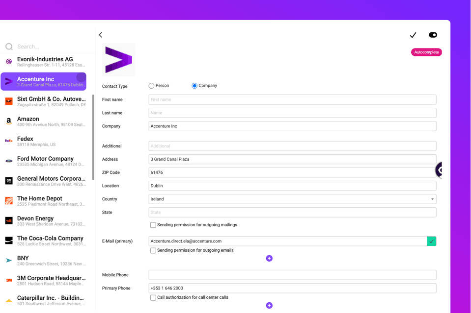The image size is (471, 313).
Task: Click the dark round widget at right edge
Action: coord(439,170)
